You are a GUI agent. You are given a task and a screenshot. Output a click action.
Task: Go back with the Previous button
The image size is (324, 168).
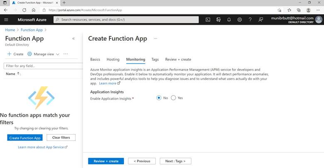[x=142, y=161]
